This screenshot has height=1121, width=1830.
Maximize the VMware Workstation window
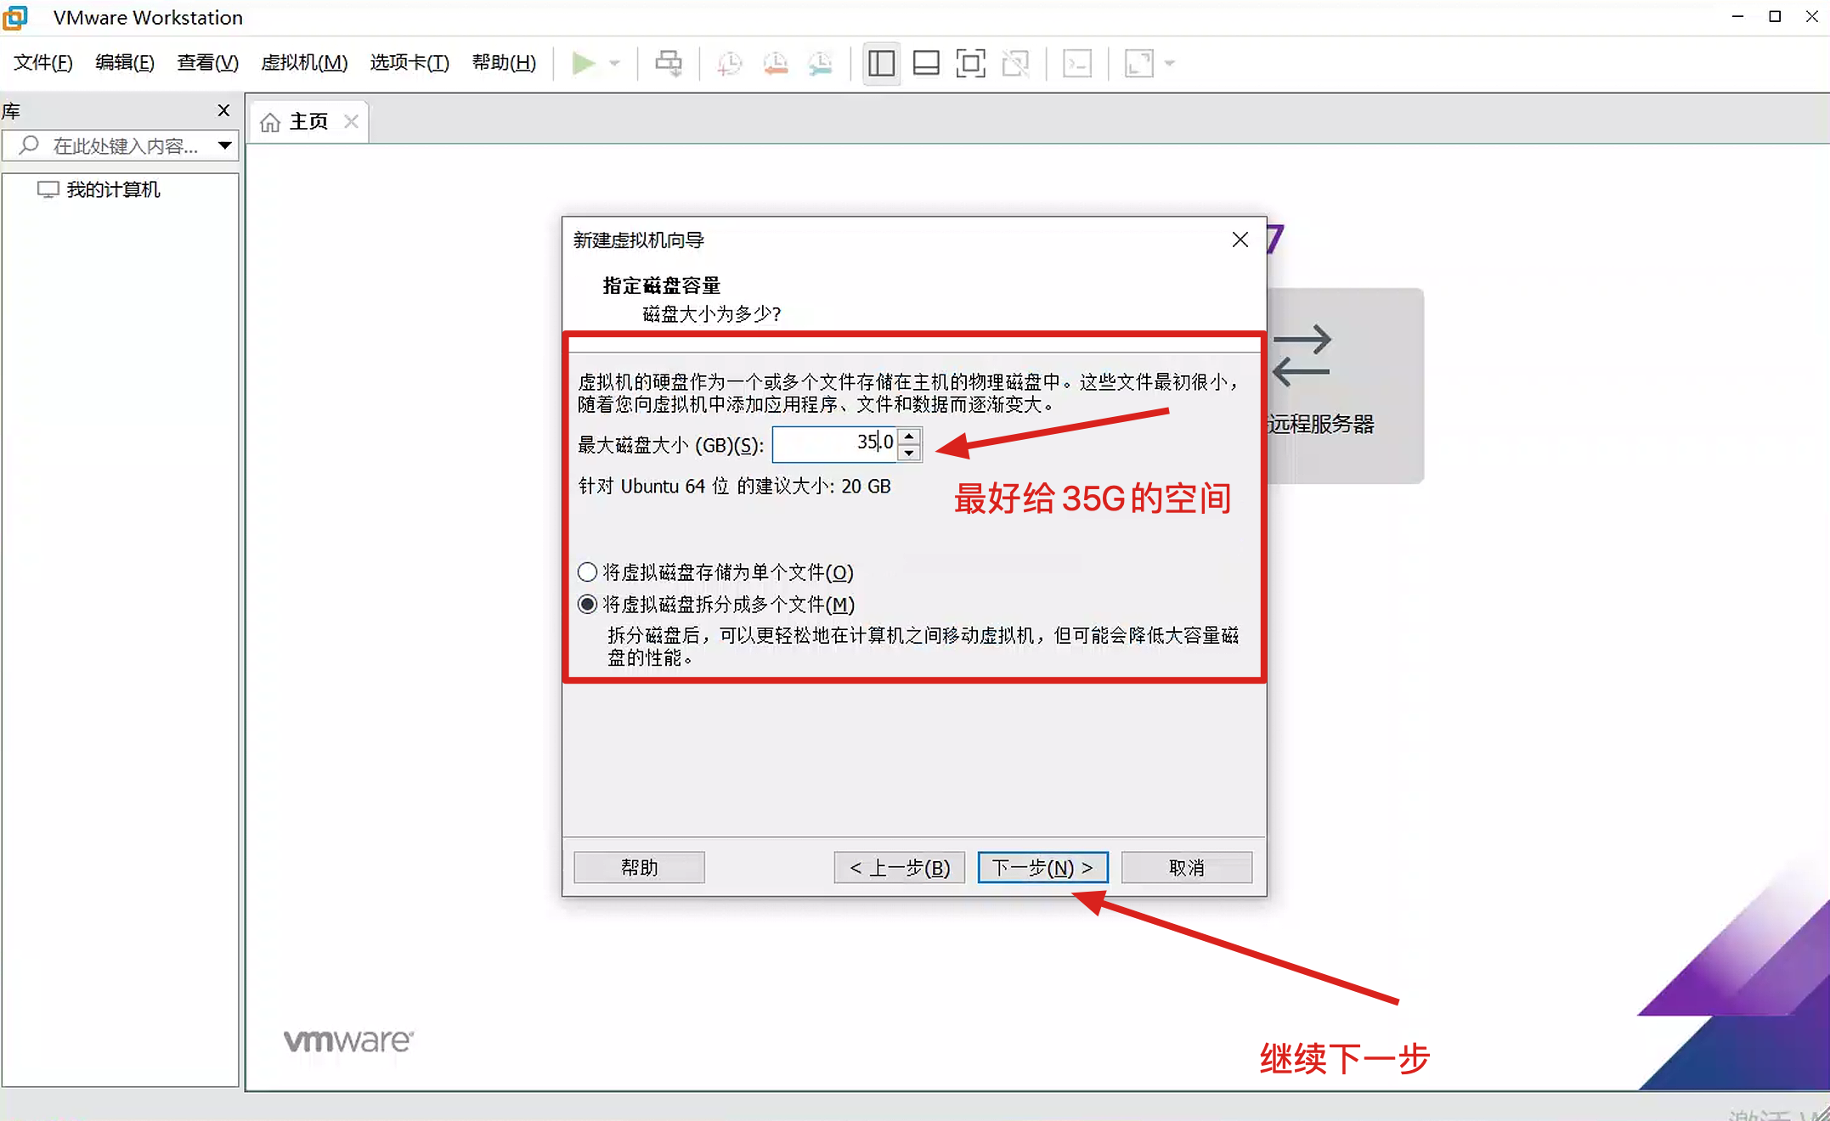(1775, 16)
